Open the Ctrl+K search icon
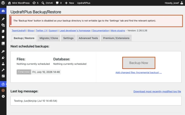 [43, 3]
